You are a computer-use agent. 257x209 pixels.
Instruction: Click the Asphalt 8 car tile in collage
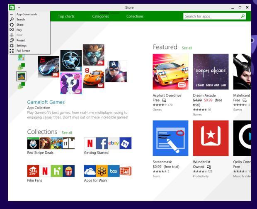coord(48,67)
